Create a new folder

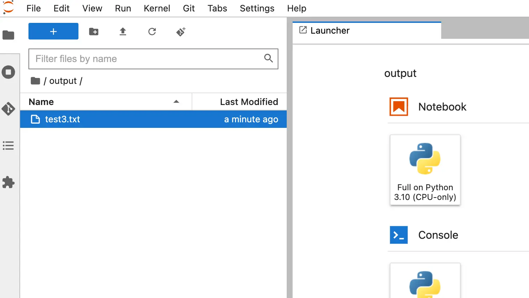[x=94, y=32]
